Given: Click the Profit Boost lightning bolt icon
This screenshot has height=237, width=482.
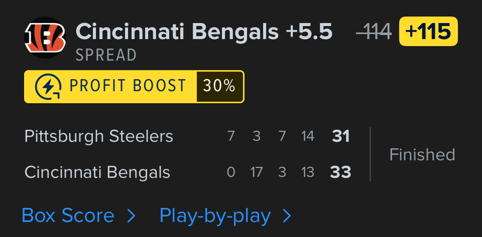Looking at the screenshot, I should point(48,87).
